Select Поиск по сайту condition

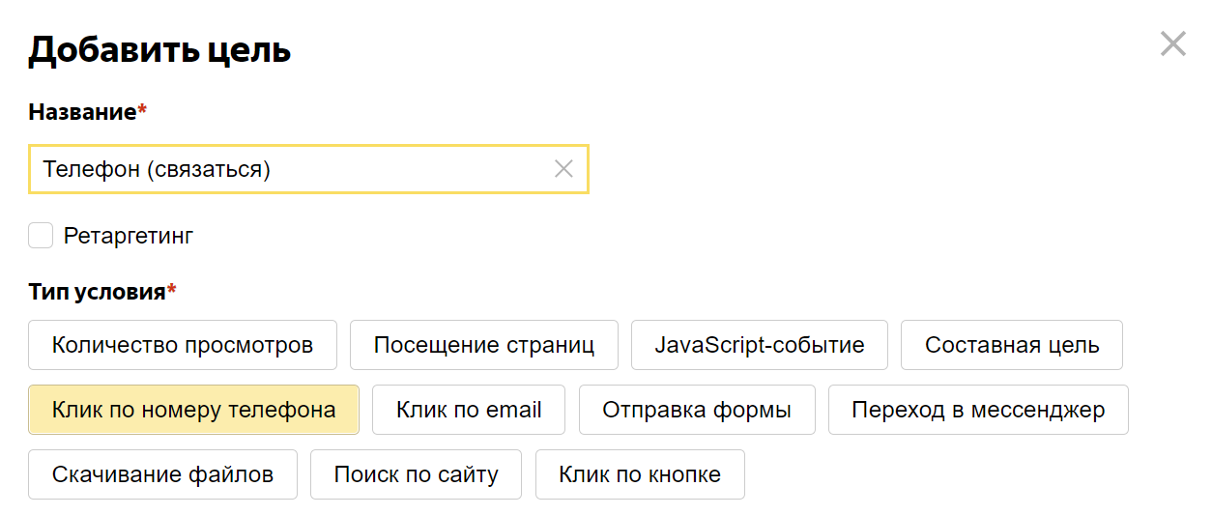click(x=416, y=474)
